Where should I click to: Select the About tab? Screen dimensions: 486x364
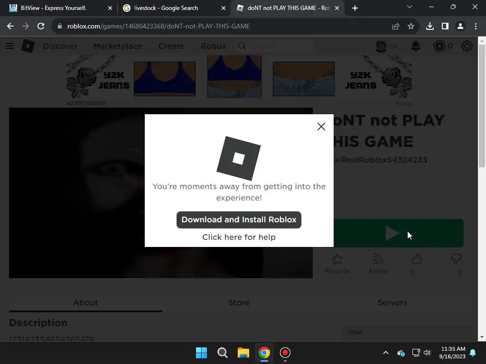coord(85,302)
